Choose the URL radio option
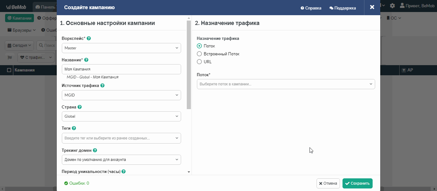437x191 pixels. tap(199, 62)
